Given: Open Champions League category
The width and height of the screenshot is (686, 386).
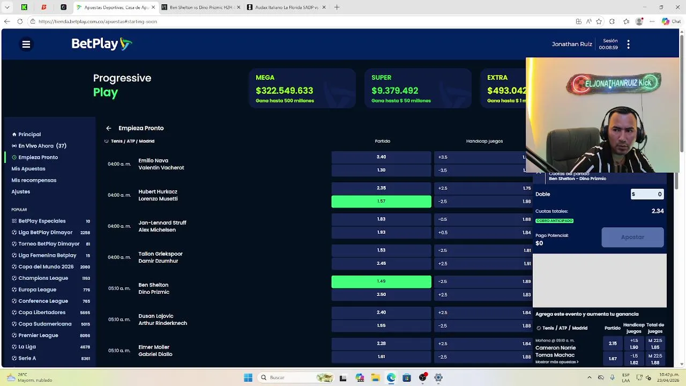Looking at the screenshot, I should point(51,278).
